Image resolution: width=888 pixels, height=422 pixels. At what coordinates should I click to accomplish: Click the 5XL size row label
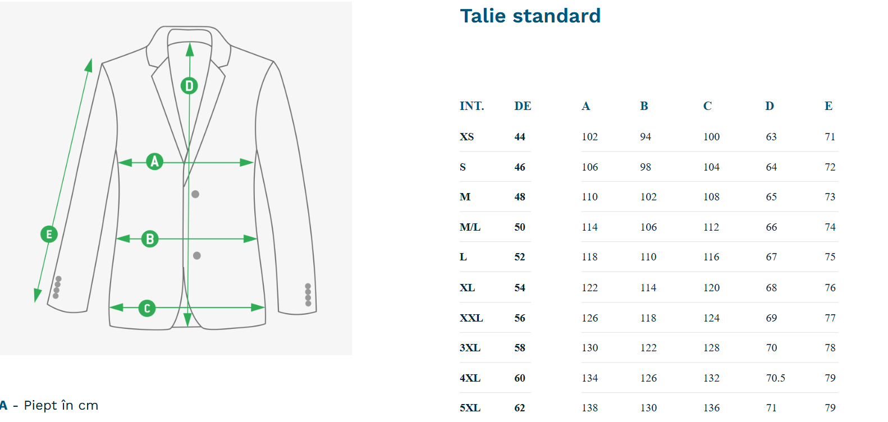[470, 408]
